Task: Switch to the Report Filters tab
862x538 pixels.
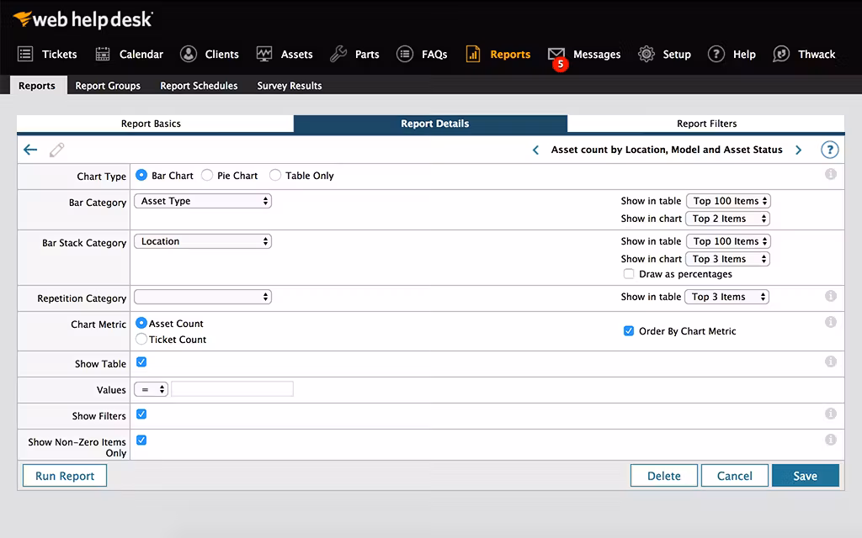Action: 706,124
